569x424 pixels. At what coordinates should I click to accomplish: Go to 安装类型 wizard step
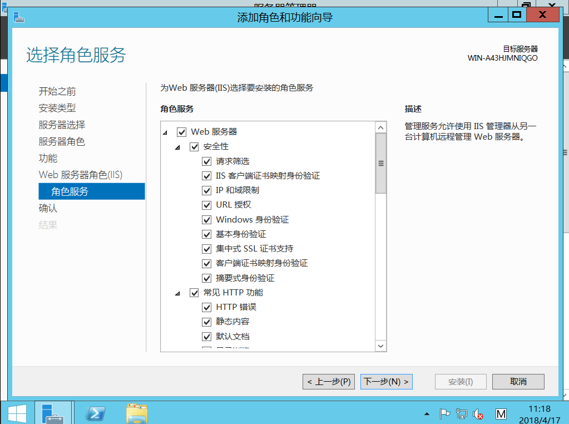[57, 108]
